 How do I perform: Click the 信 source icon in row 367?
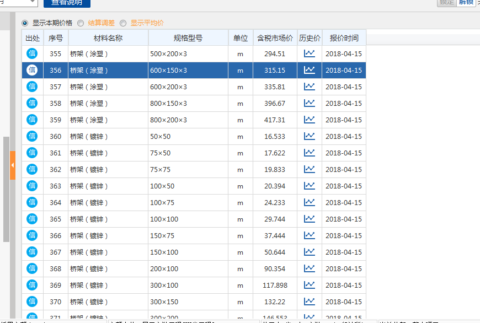[x=32, y=252]
